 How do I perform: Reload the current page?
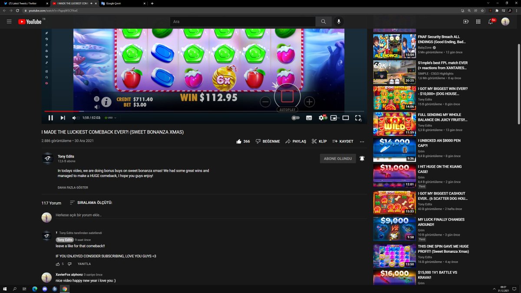tap(17, 10)
